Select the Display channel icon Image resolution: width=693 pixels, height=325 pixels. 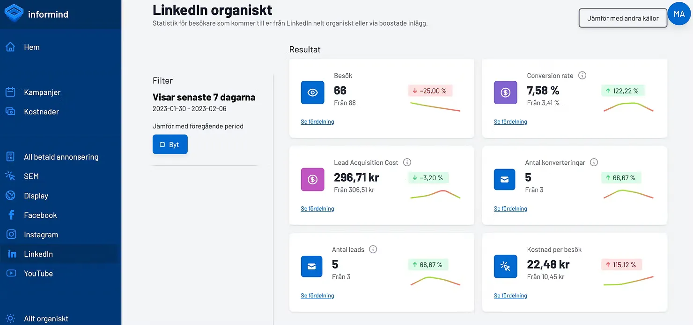point(11,196)
